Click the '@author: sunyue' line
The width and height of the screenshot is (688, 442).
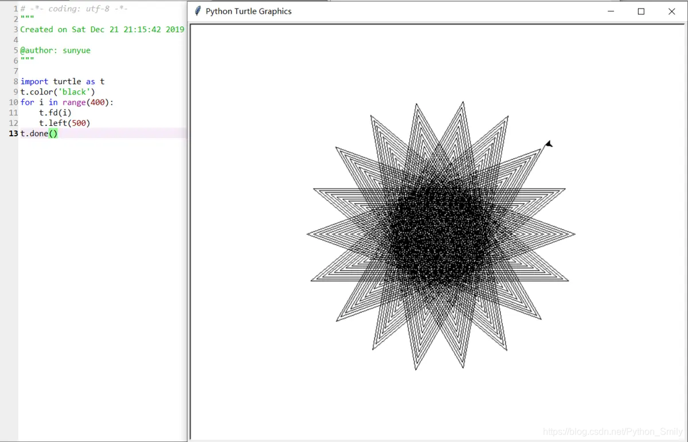[x=56, y=50]
